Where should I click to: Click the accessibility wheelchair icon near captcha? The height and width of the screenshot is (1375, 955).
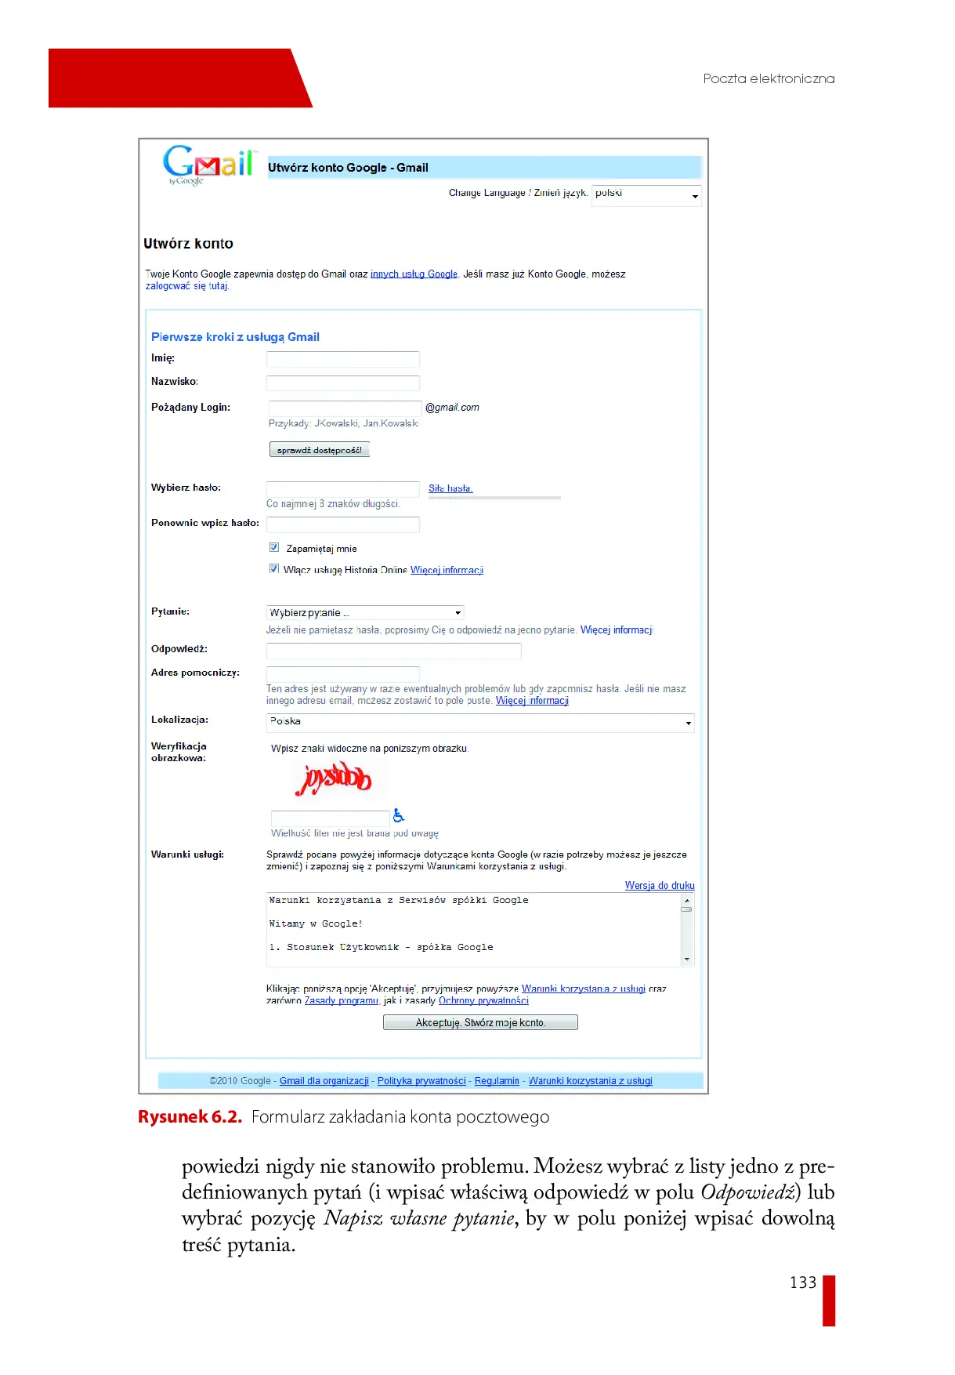[x=398, y=815]
